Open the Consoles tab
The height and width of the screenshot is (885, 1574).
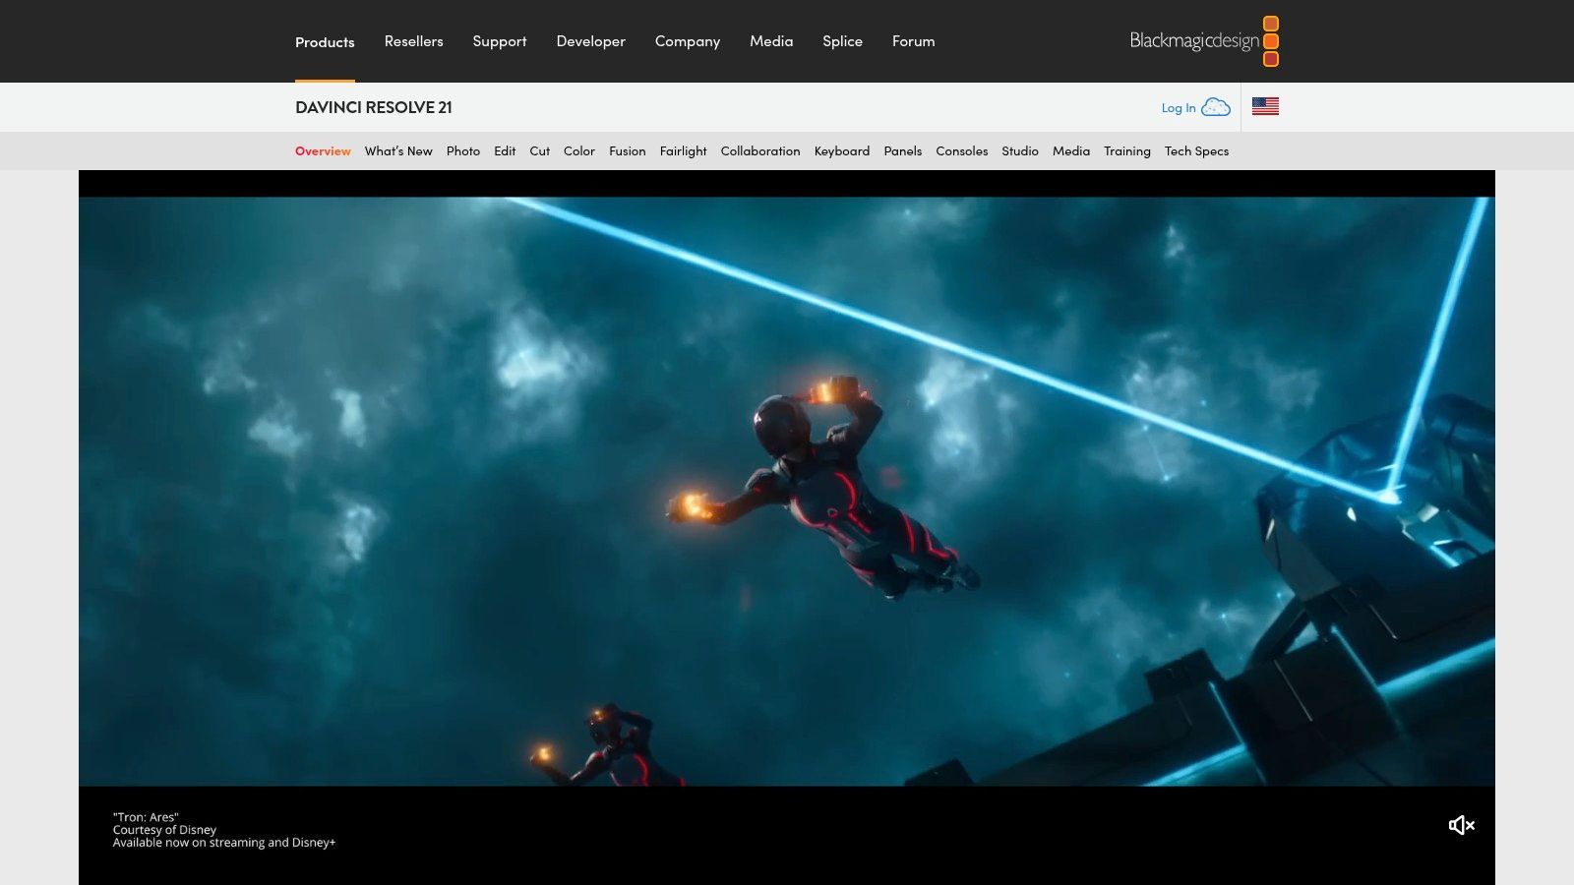[962, 151]
